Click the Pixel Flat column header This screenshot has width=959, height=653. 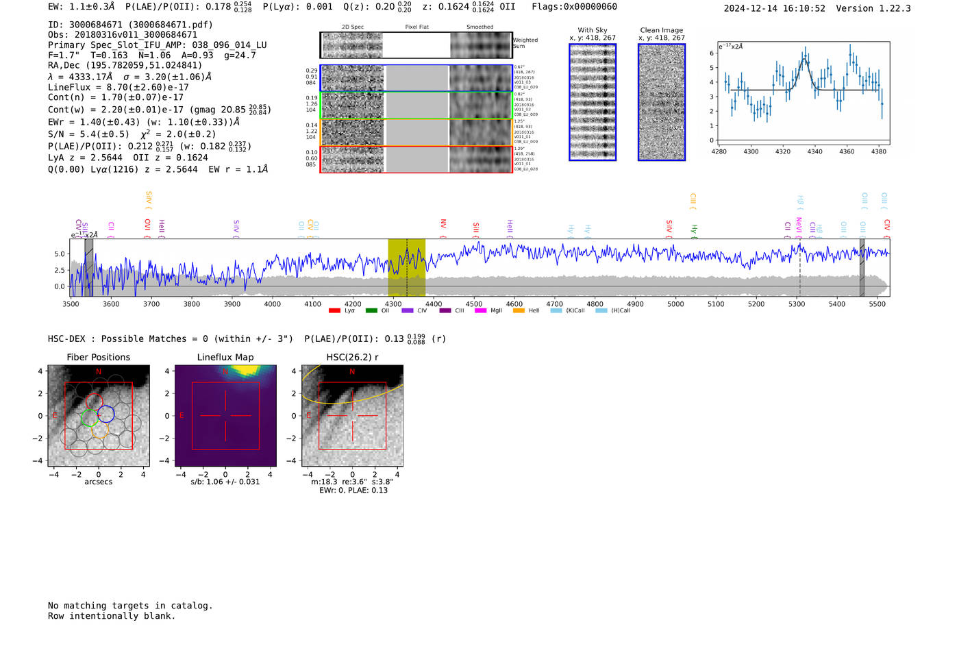pyautogui.click(x=416, y=27)
